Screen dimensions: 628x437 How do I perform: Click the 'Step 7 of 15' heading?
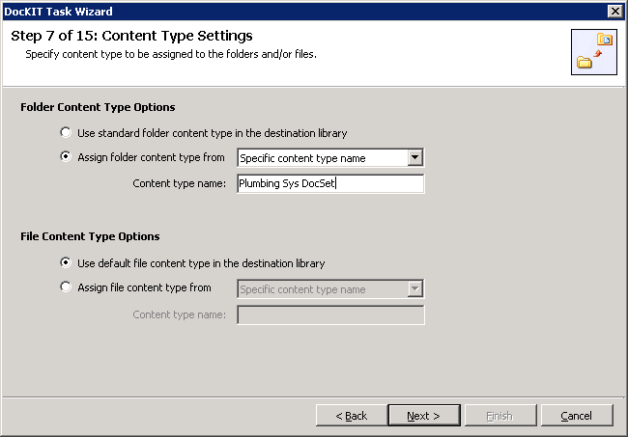tap(131, 37)
